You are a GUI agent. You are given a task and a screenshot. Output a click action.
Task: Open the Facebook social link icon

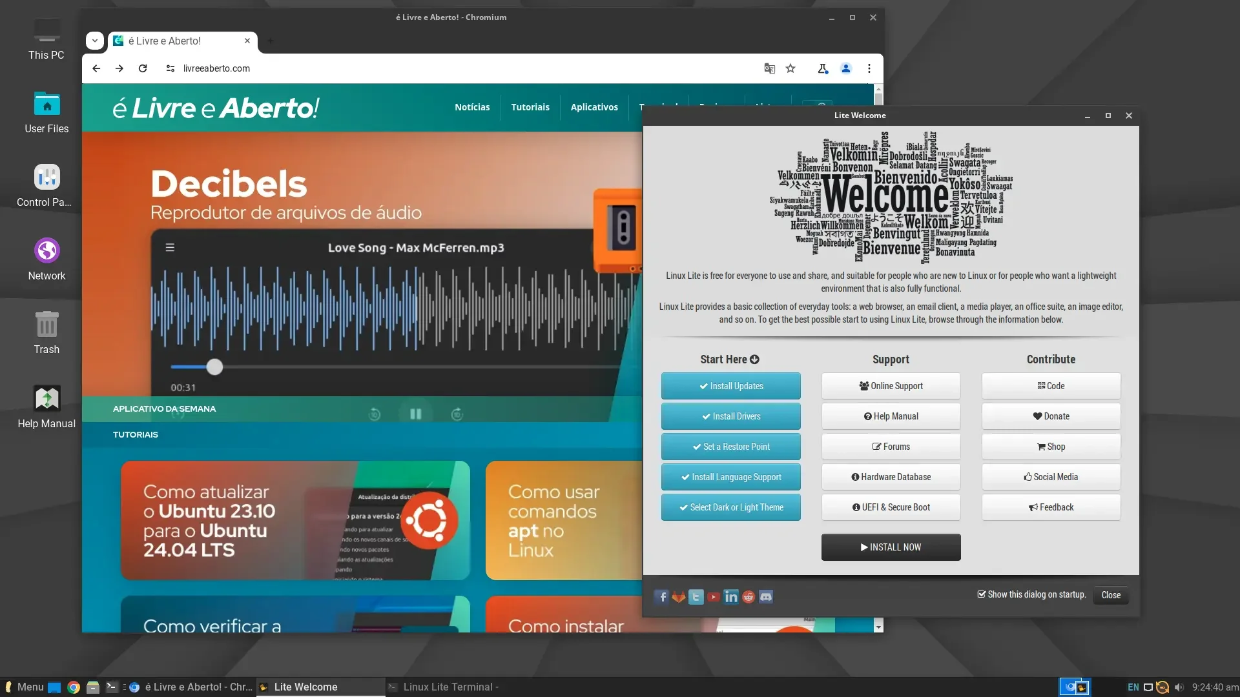[x=661, y=597]
